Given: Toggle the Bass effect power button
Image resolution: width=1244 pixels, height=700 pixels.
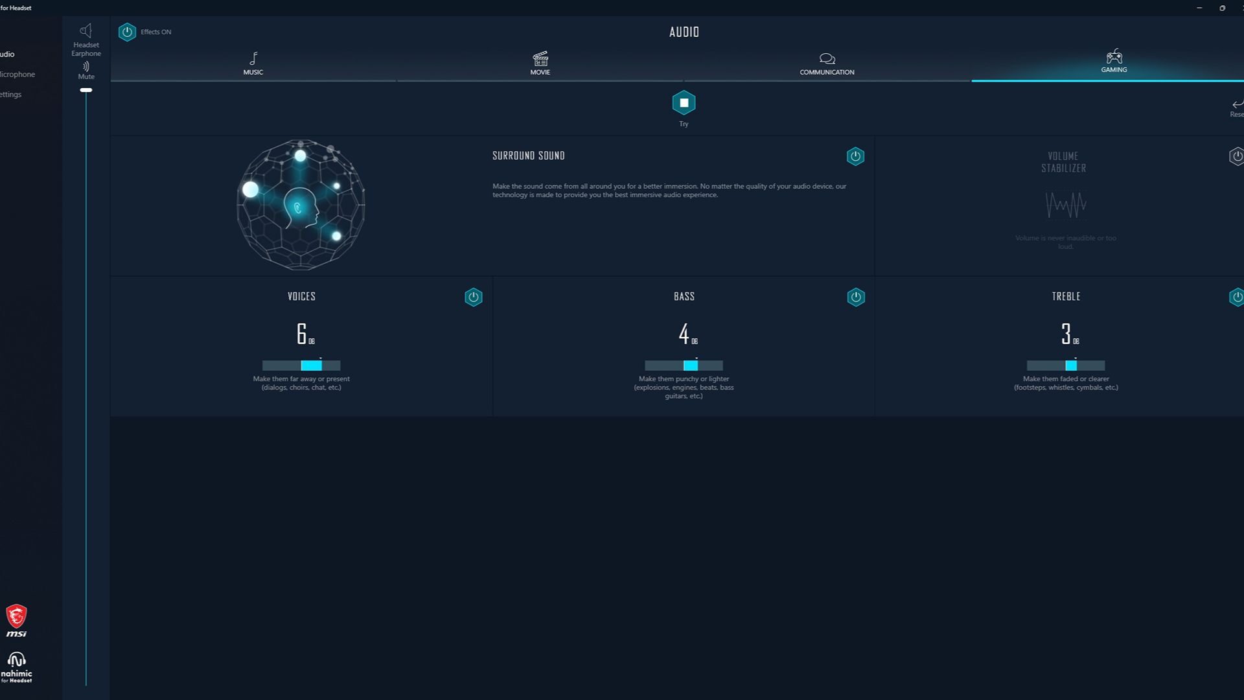Looking at the screenshot, I should [x=856, y=297].
